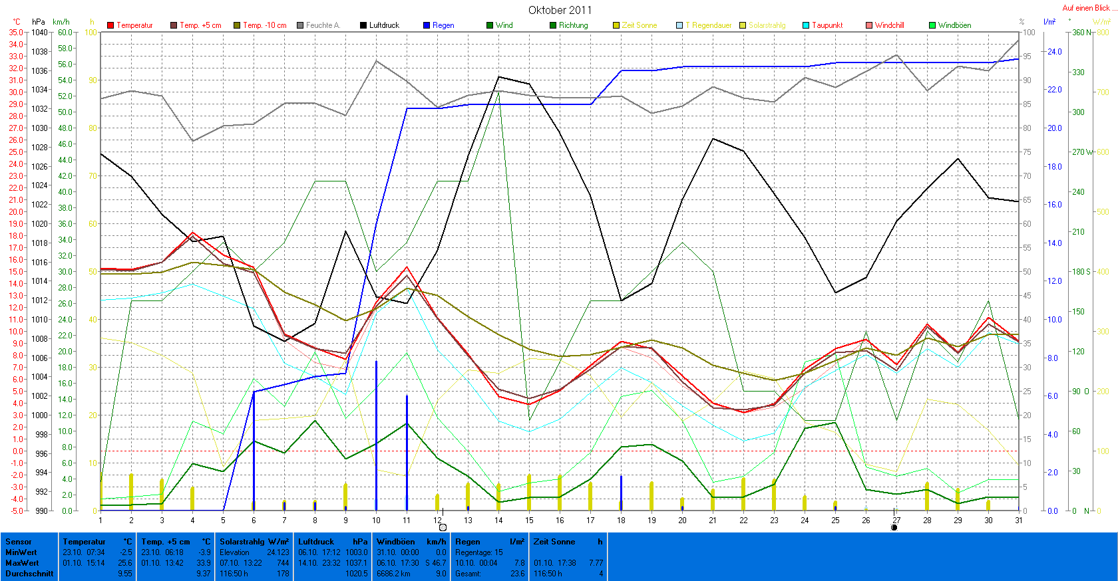Click the red Temperatur legend square
The image size is (1118, 581).
(x=110, y=25)
